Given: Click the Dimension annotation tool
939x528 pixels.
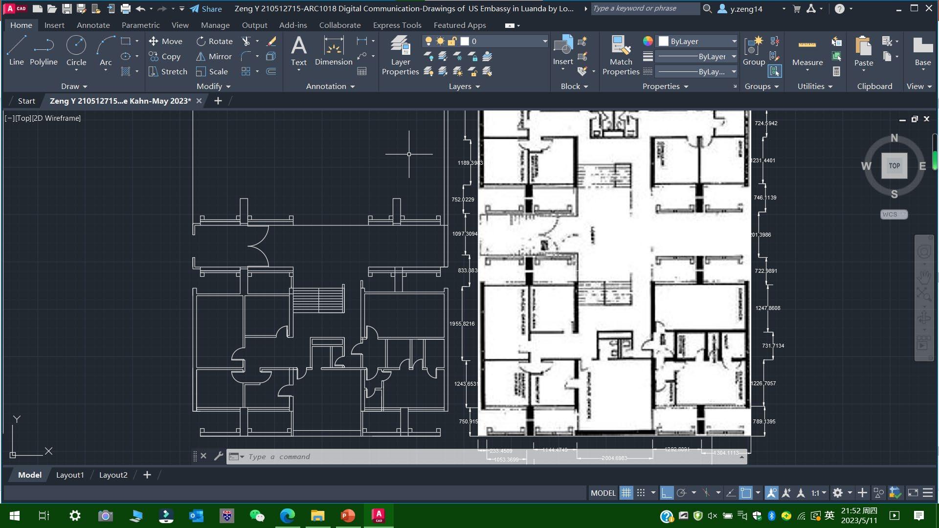Looking at the screenshot, I should (x=334, y=51).
